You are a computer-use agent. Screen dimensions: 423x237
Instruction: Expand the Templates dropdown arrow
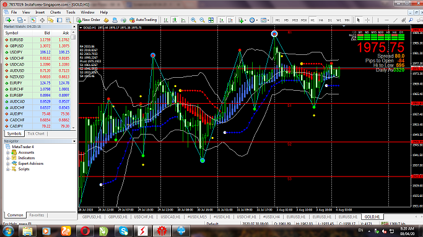(268, 20)
